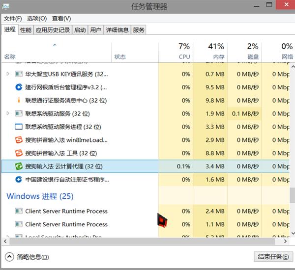295x270 pixels.
Task: Click the vertical scrollbar down arrow
Action: coord(293,233)
